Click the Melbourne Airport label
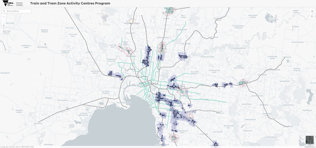 pyautogui.click(x=104, y=17)
